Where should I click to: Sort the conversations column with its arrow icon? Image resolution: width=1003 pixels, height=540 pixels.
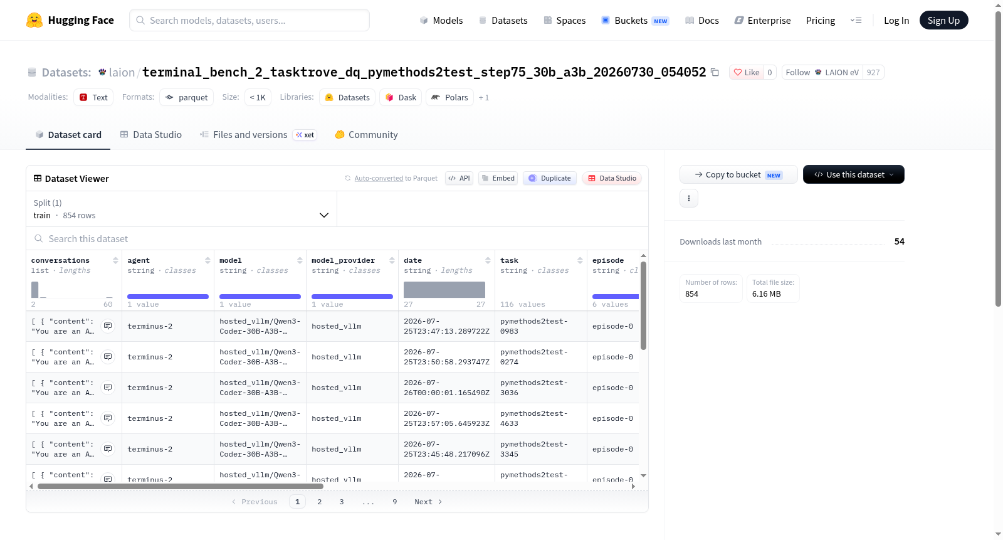115,260
